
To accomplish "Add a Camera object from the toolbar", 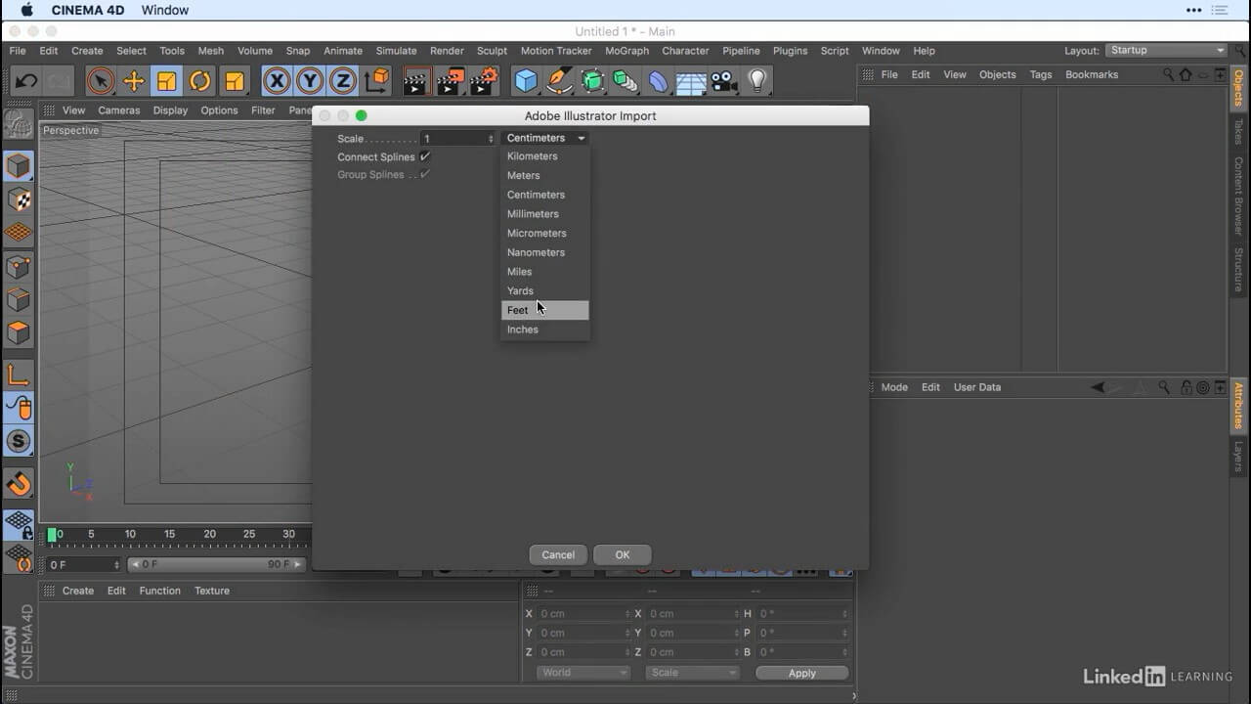I will pyautogui.click(x=724, y=81).
